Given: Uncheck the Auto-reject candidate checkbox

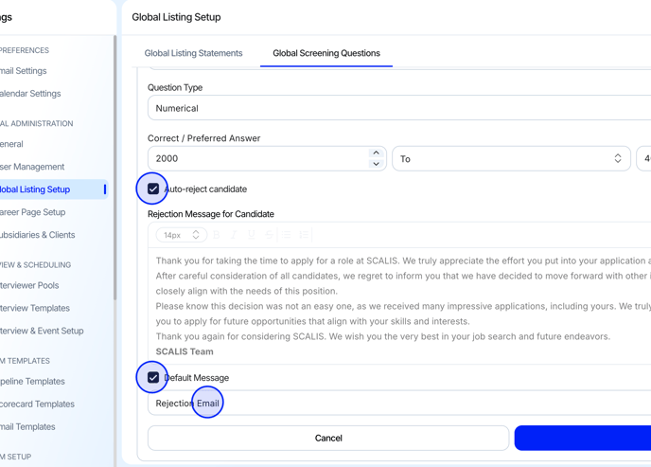Looking at the screenshot, I should (153, 189).
